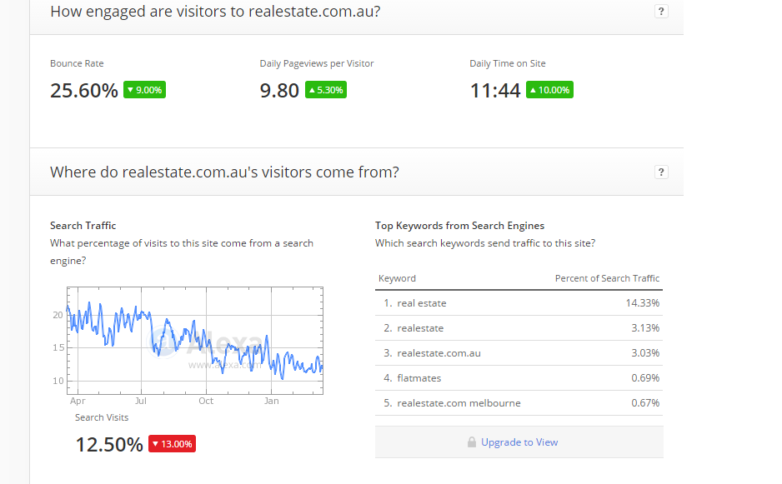Click the 'Jan' label on chart axis
This screenshot has height=484, width=782.
click(271, 401)
